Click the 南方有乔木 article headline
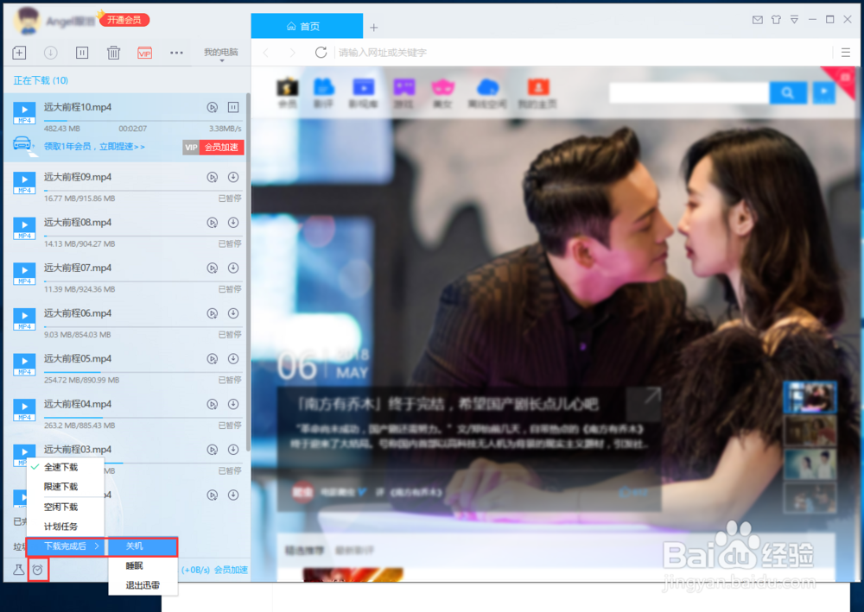864x612 pixels. (448, 405)
